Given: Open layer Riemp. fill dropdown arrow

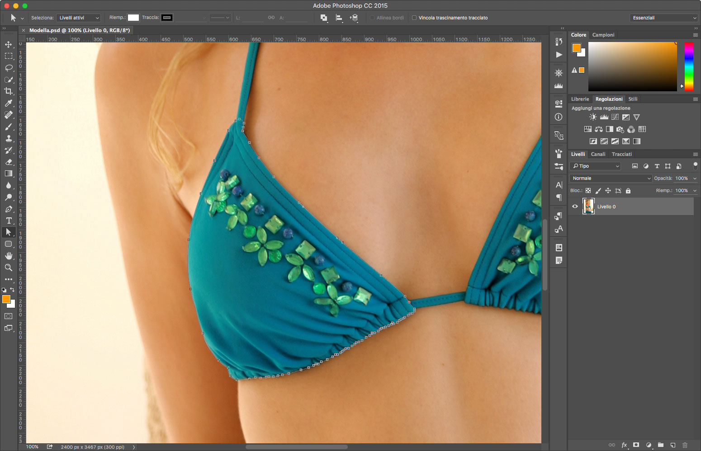Looking at the screenshot, I should [695, 191].
